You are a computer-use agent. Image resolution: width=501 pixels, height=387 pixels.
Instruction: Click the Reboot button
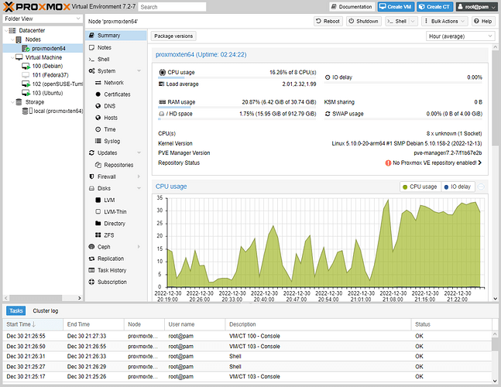(x=328, y=21)
